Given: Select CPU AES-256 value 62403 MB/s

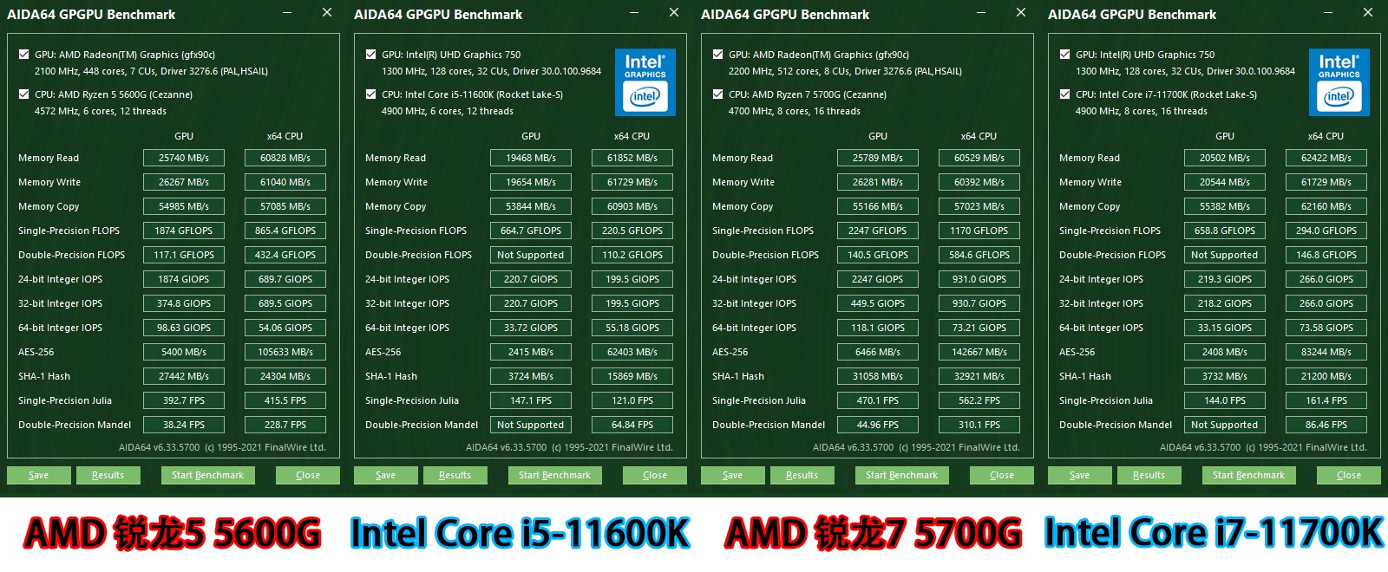Looking at the screenshot, I should click(632, 352).
